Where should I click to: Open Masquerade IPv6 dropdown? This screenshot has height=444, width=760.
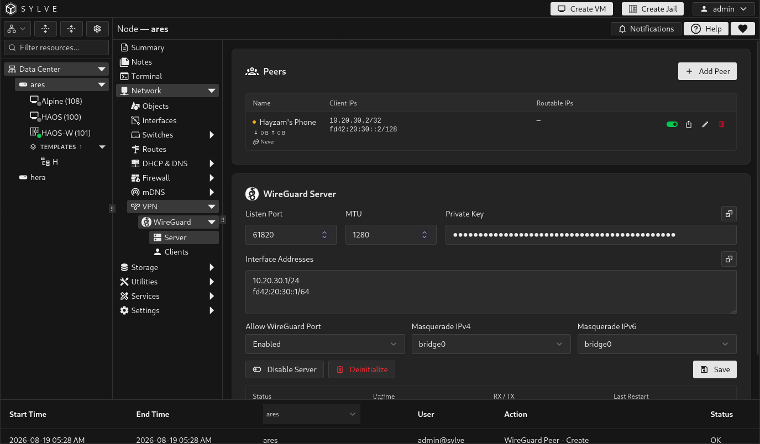tap(657, 344)
